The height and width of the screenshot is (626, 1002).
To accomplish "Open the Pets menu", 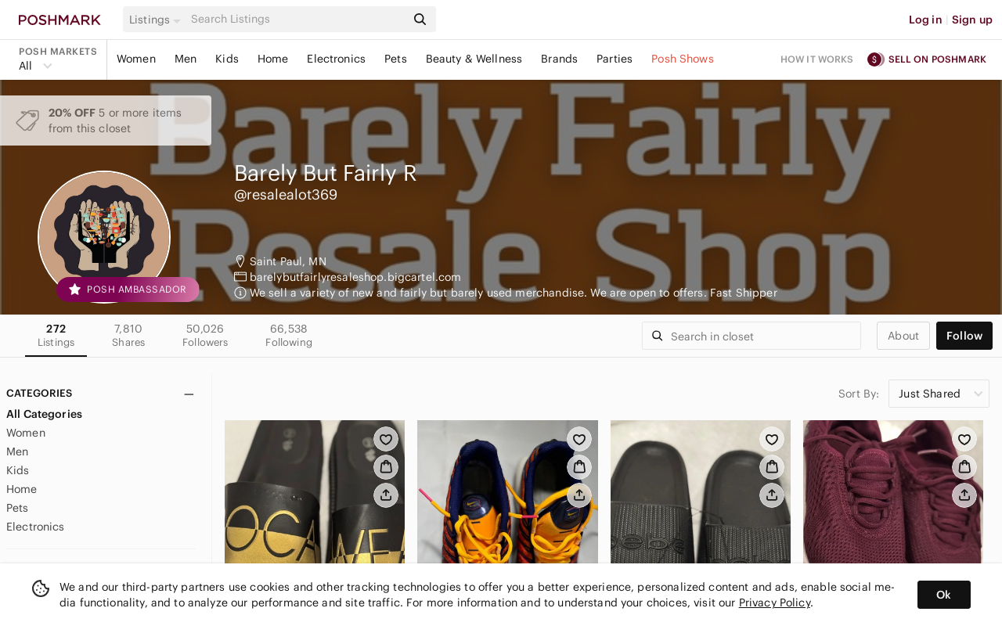I will point(395,59).
